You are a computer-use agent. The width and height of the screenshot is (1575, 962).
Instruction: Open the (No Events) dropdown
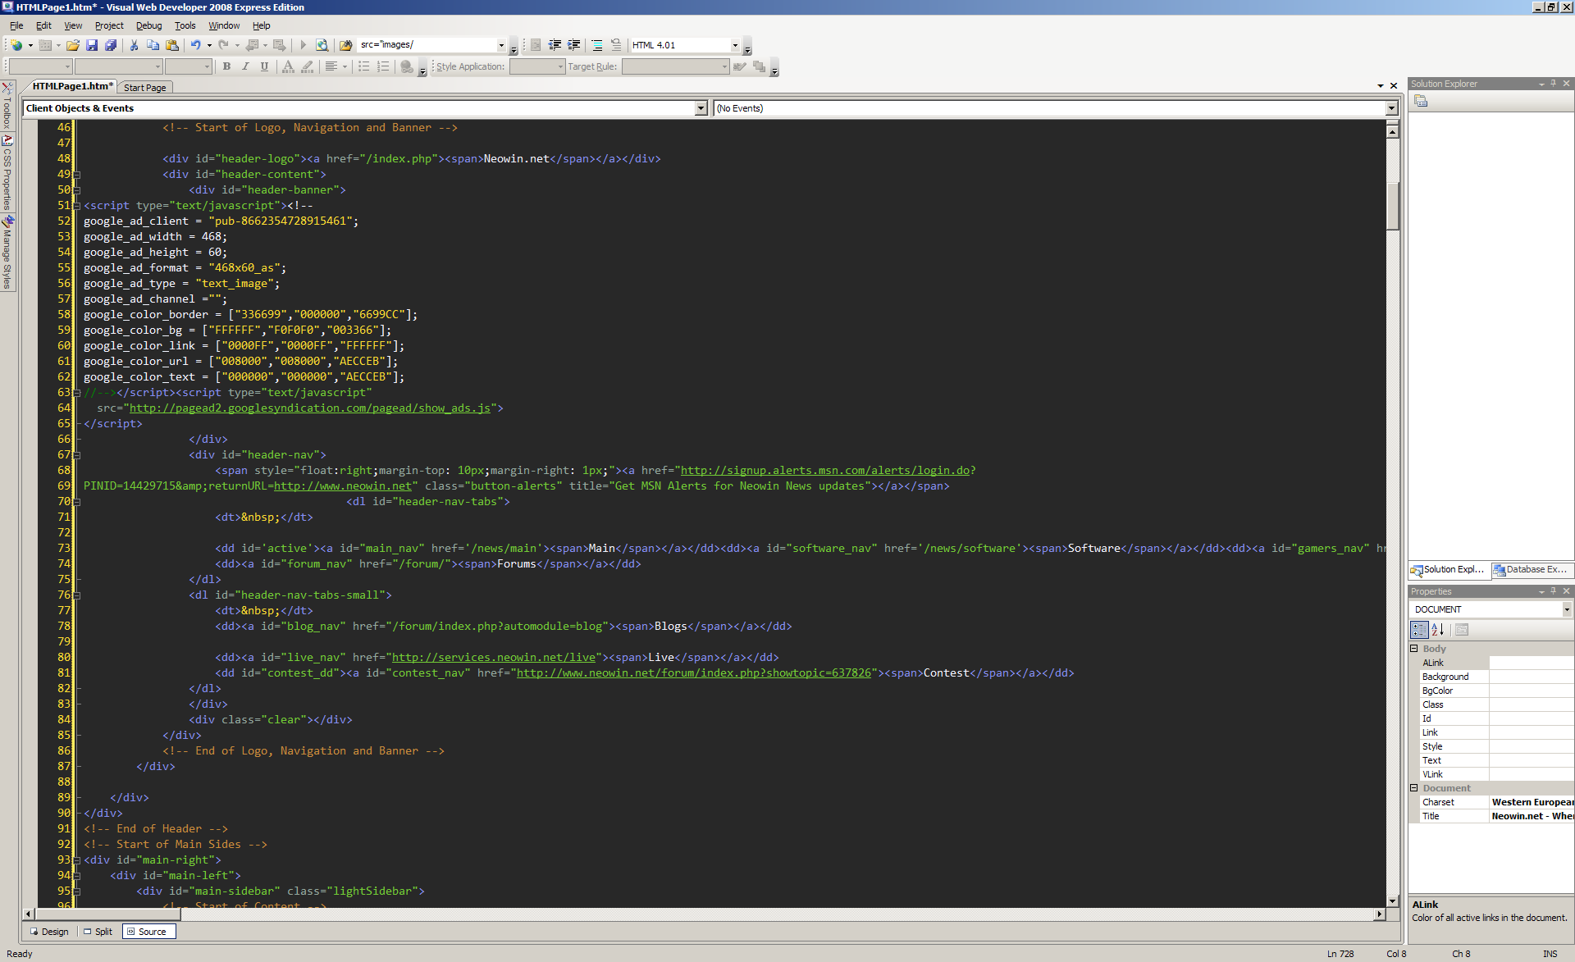(x=1391, y=108)
